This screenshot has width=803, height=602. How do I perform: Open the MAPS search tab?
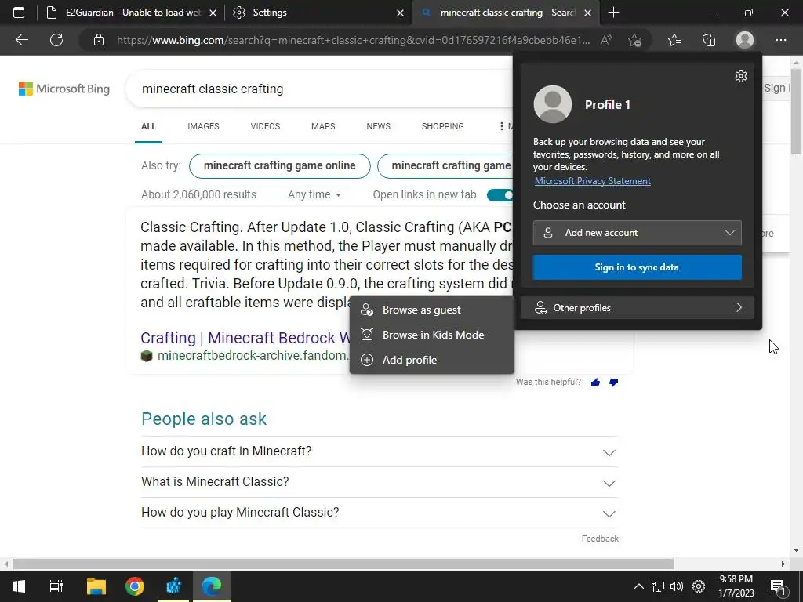click(x=323, y=126)
